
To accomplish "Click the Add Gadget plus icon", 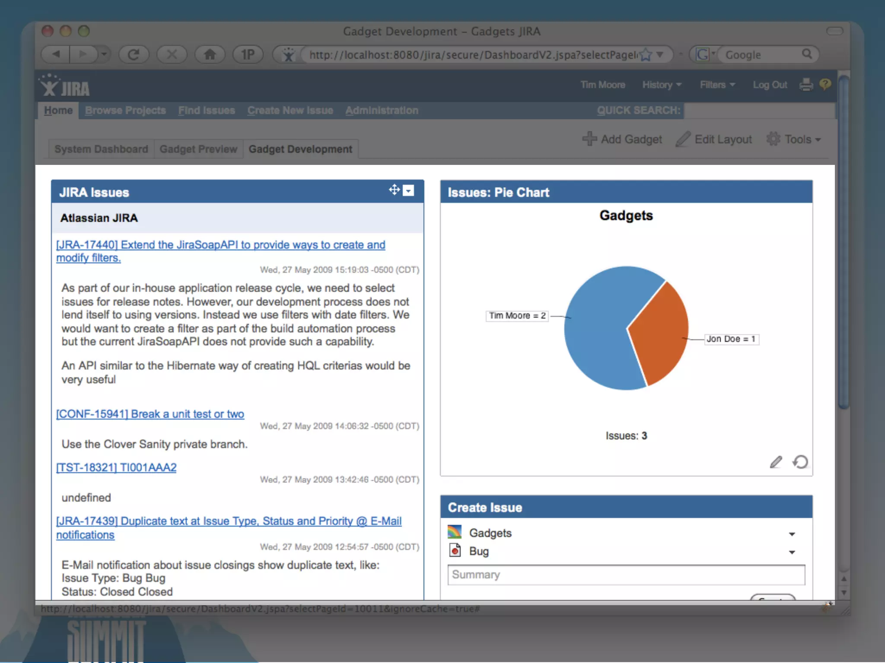I will pos(589,139).
